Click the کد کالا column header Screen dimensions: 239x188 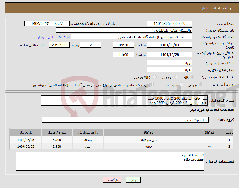click(210, 133)
